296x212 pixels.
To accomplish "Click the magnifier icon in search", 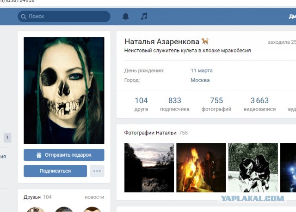I will (24, 17).
